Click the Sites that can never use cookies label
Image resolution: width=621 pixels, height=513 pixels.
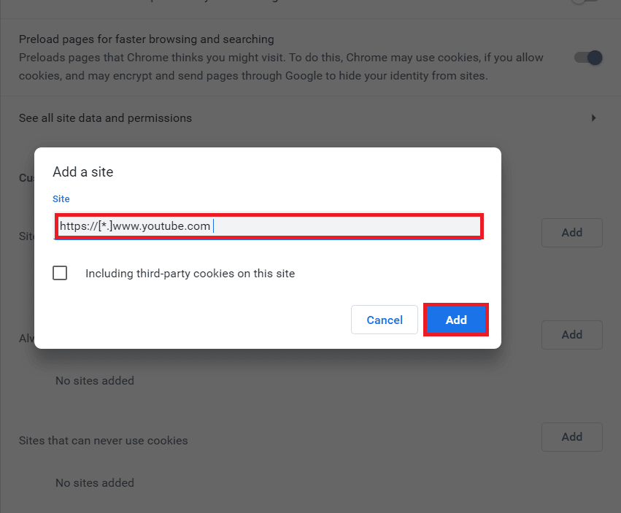[x=104, y=441]
